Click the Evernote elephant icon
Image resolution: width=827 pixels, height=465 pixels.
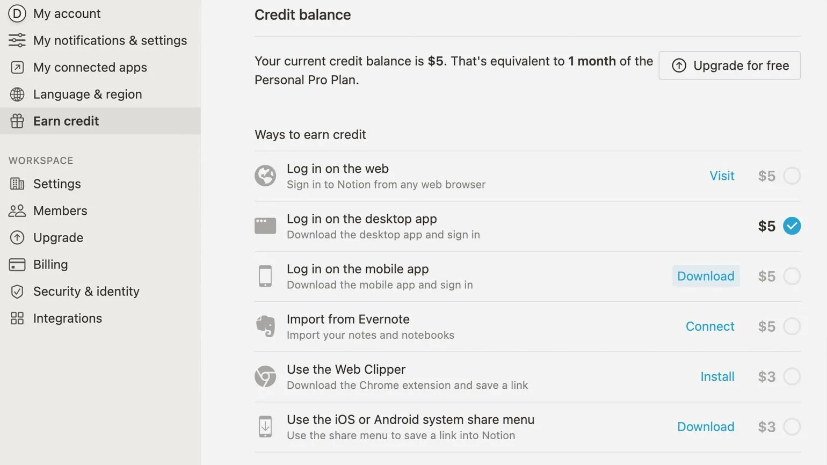[x=265, y=326]
